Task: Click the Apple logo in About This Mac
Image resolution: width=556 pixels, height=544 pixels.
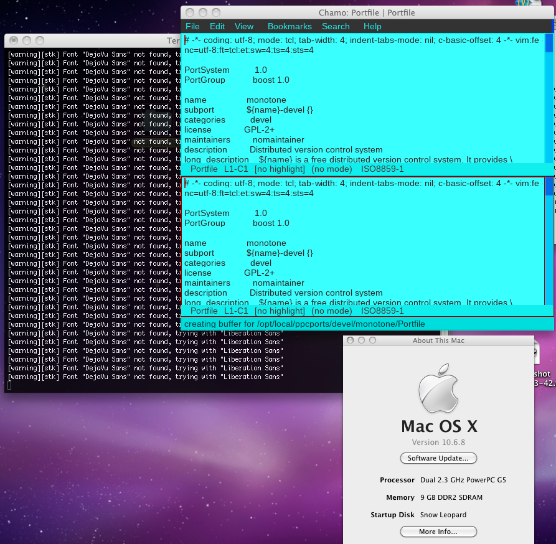Action: tap(438, 388)
